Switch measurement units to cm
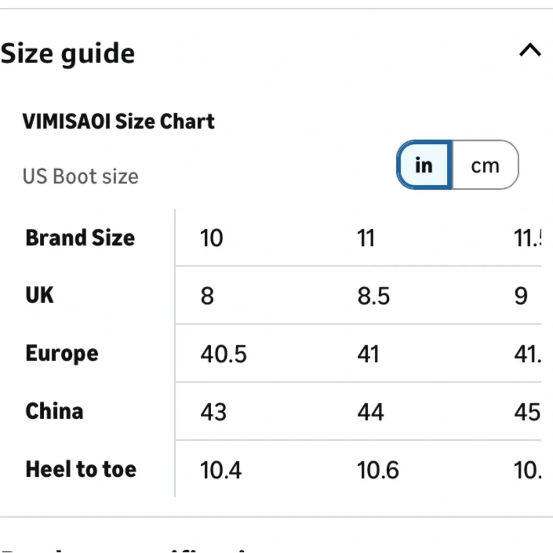This screenshot has height=553, width=553. pyautogui.click(x=485, y=165)
